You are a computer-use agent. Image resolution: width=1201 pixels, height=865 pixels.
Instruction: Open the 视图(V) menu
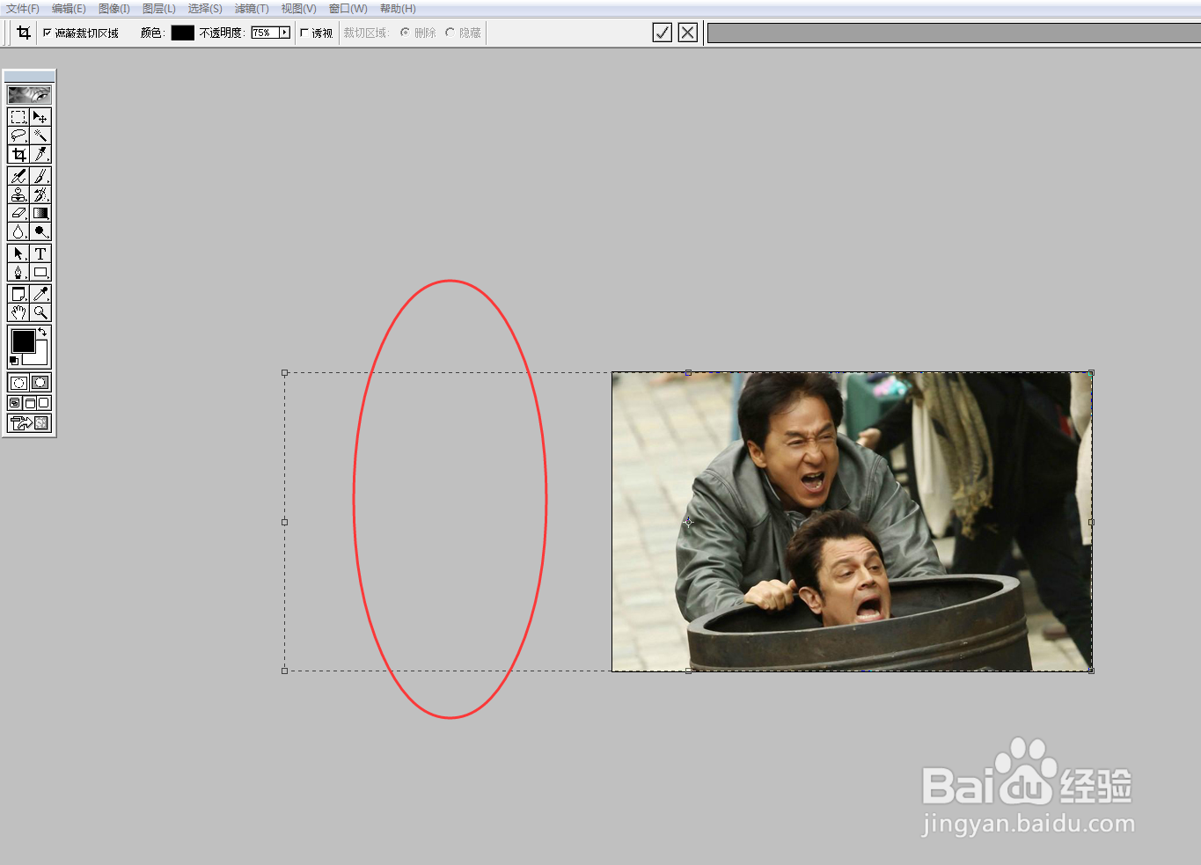pyautogui.click(x=298, y=8)
